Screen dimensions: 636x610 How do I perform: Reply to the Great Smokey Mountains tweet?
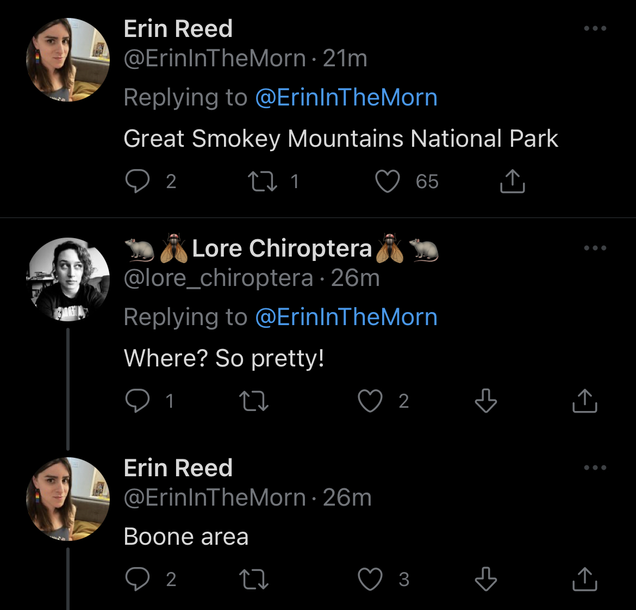pos(137,182)
